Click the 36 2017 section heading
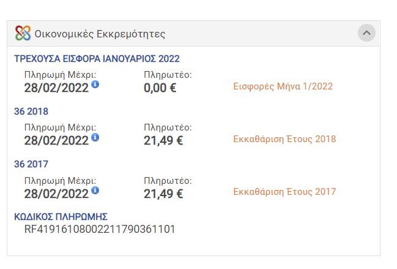The image size is (397, 269). [31, 164]
